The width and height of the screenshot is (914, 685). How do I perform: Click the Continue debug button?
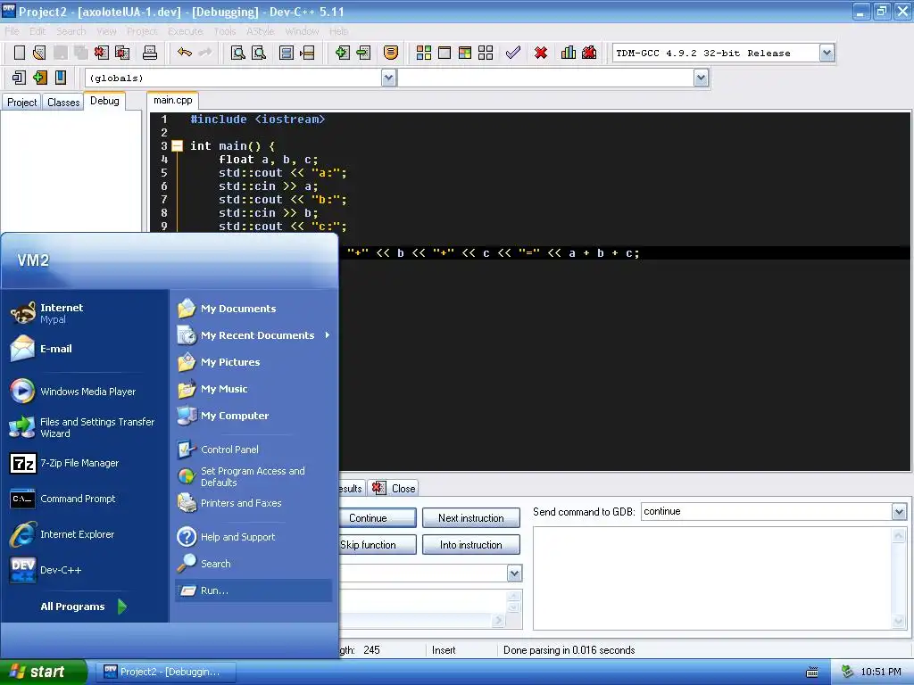click(378, 518)
